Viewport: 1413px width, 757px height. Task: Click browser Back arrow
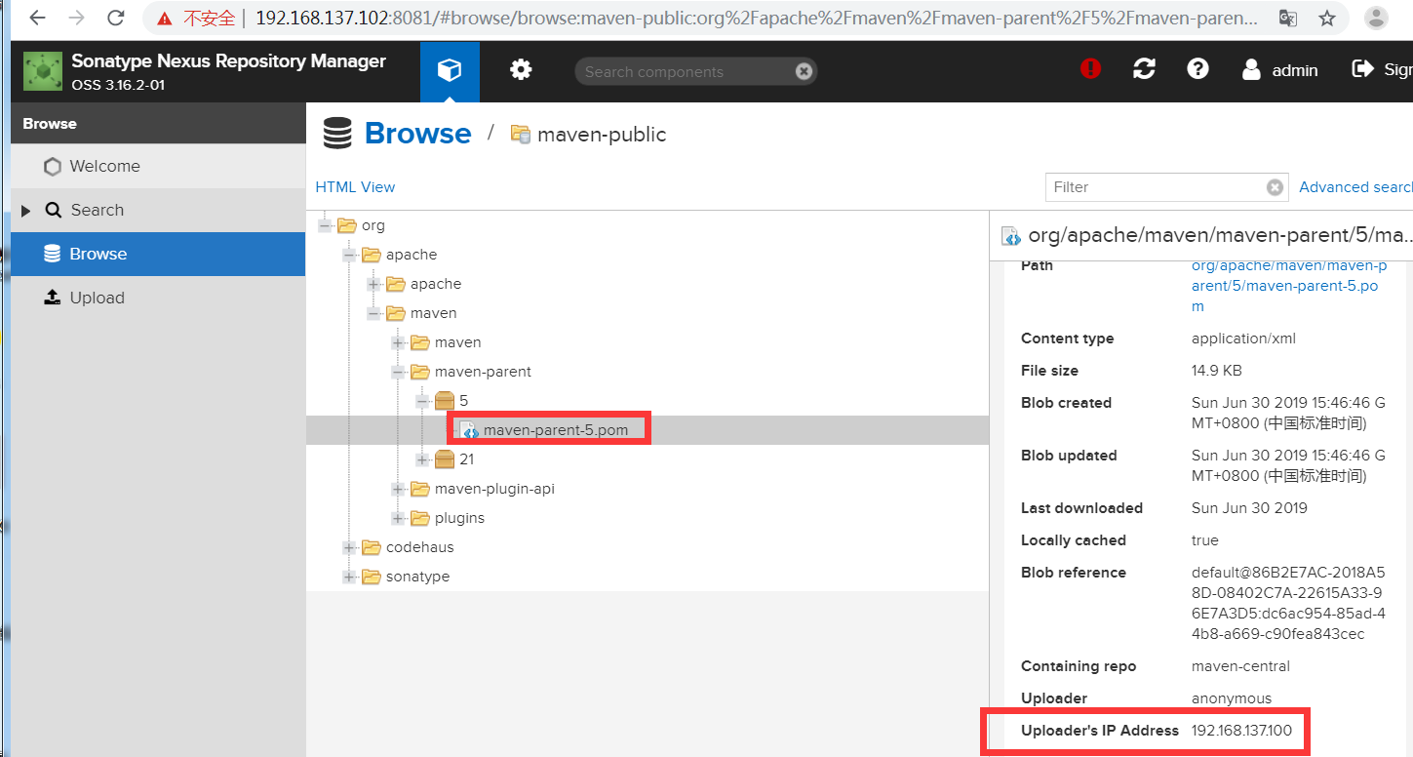pyautogui.click(x=37, y=18)
